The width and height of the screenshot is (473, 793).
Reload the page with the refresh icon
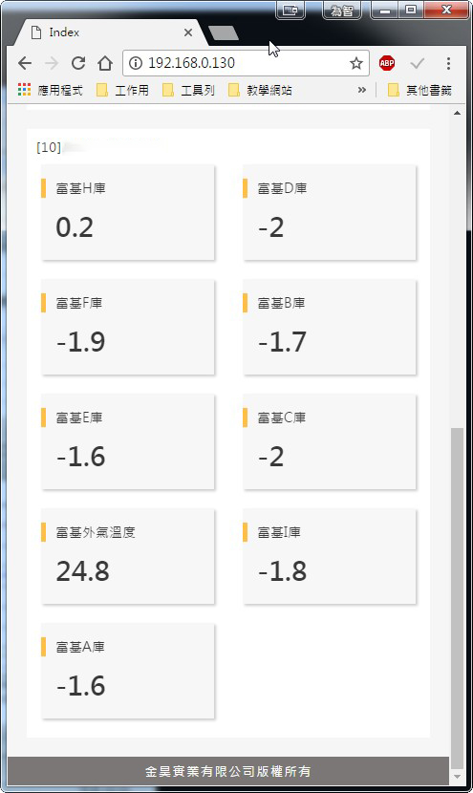click(78, 63)
